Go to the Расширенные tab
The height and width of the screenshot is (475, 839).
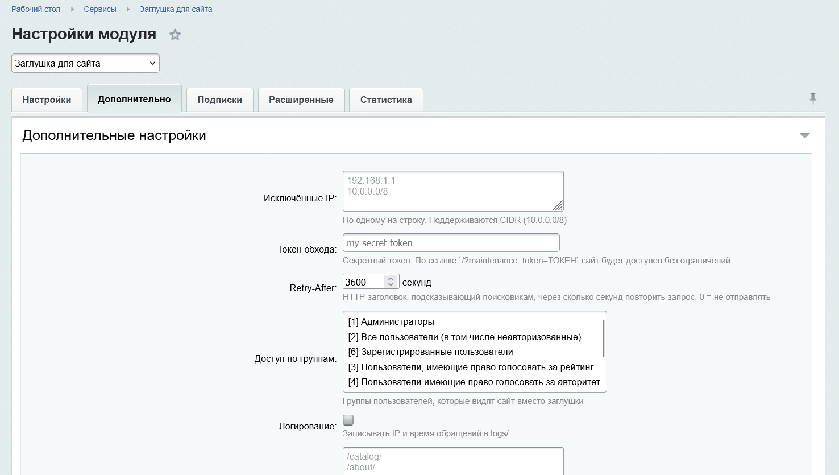301,100
